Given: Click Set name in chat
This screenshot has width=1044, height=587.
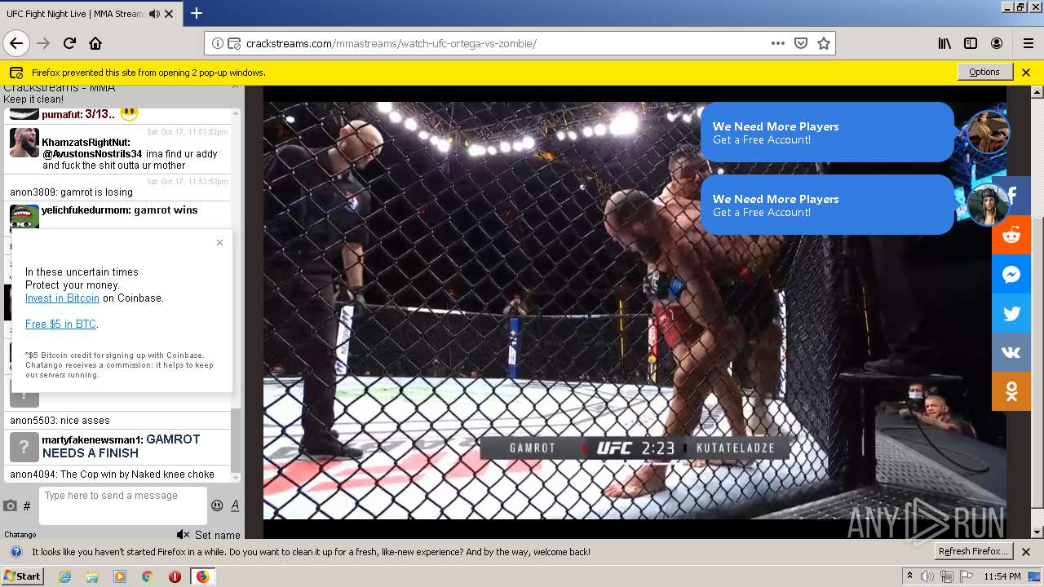Looking at the screenshot, I should point(218,535).
